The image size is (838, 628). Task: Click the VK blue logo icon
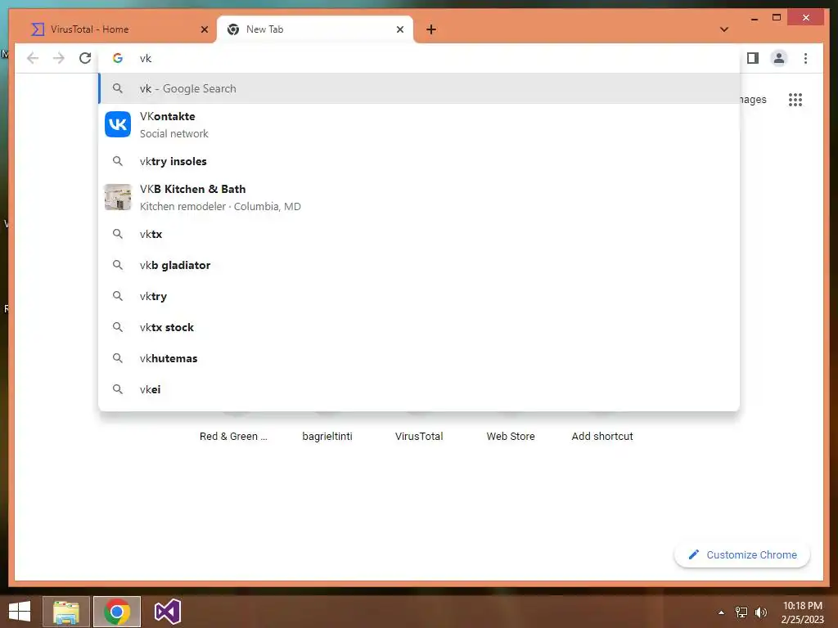coord(118,124)
